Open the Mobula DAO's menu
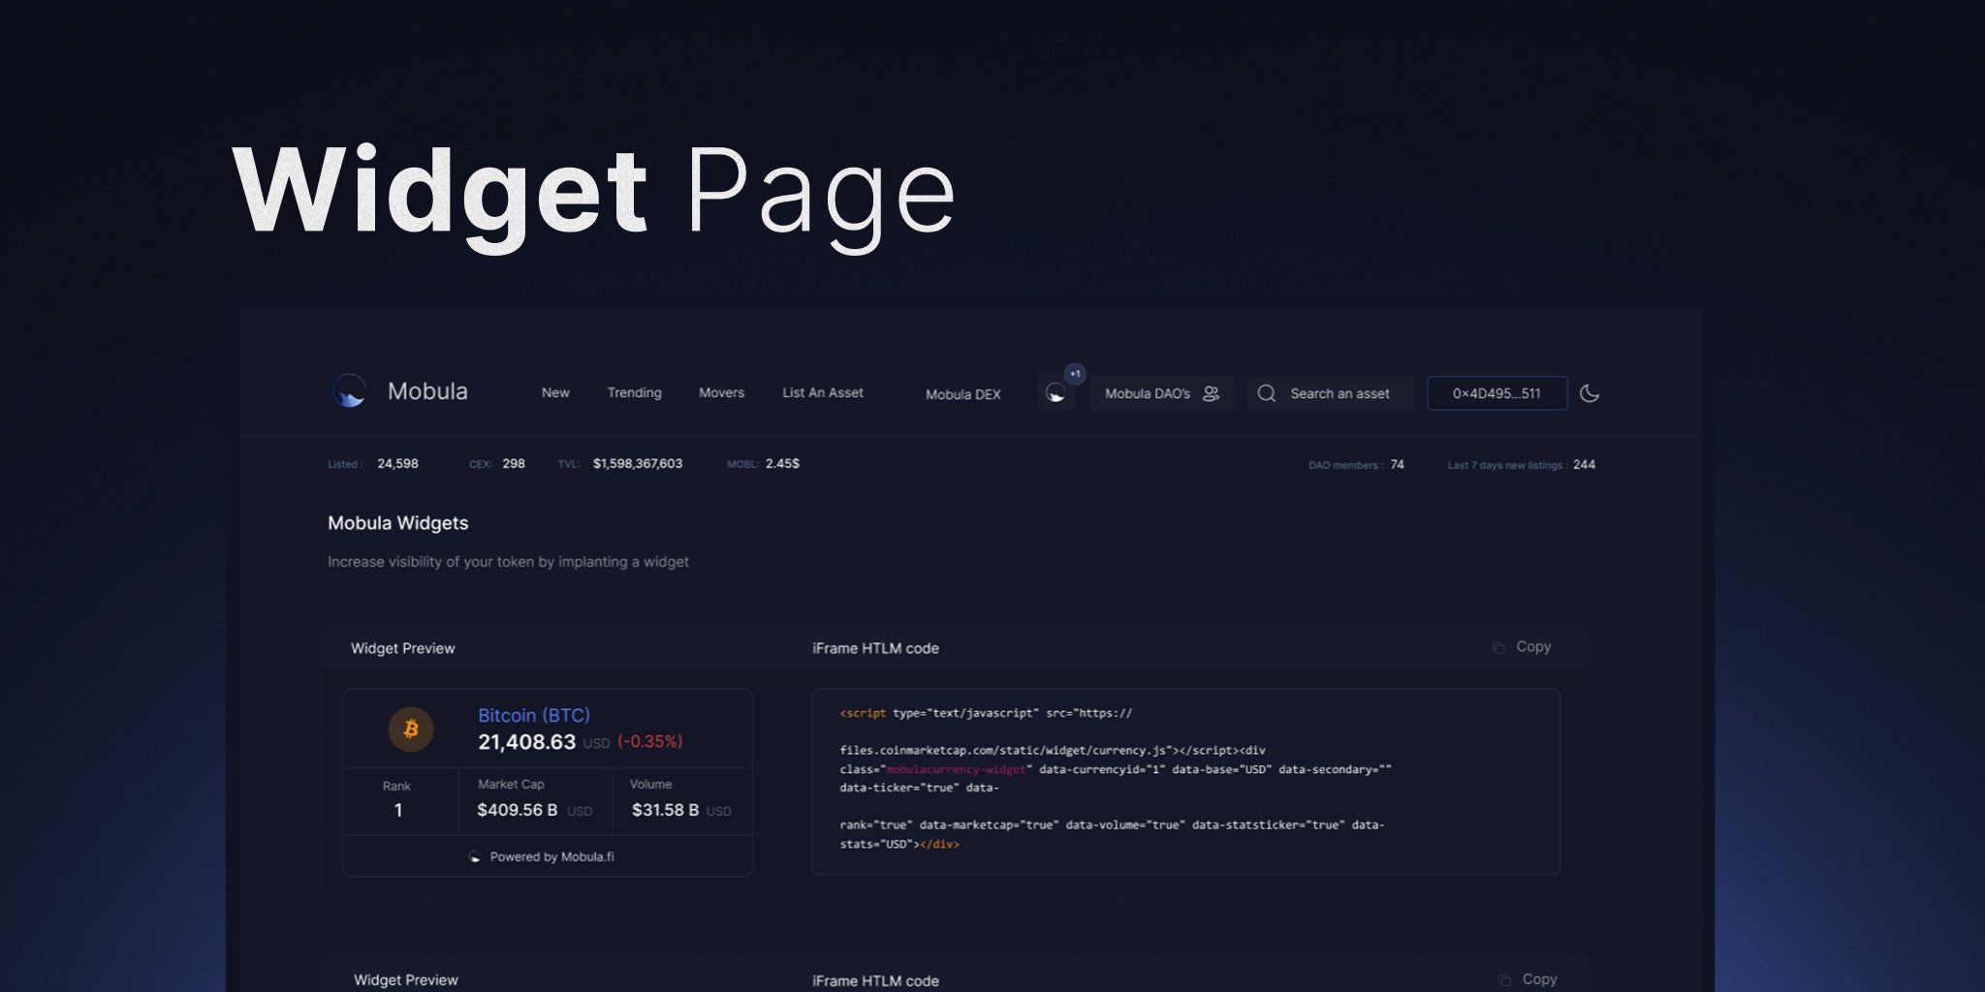 pos(1150,393)
